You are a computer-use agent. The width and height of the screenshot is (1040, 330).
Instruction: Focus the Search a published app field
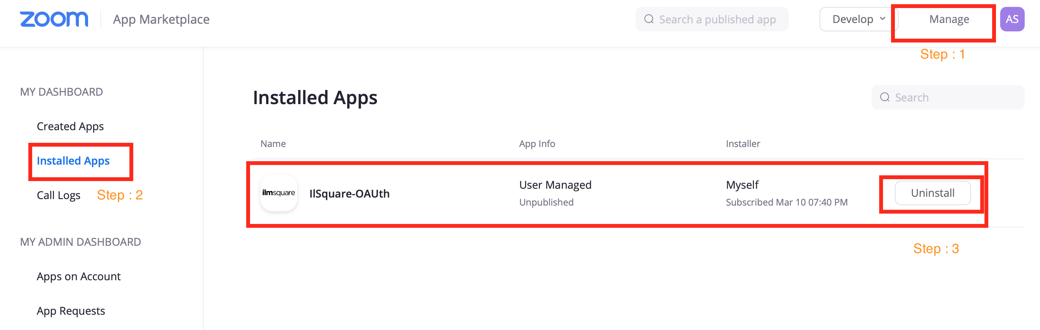(x=717, y=20)
